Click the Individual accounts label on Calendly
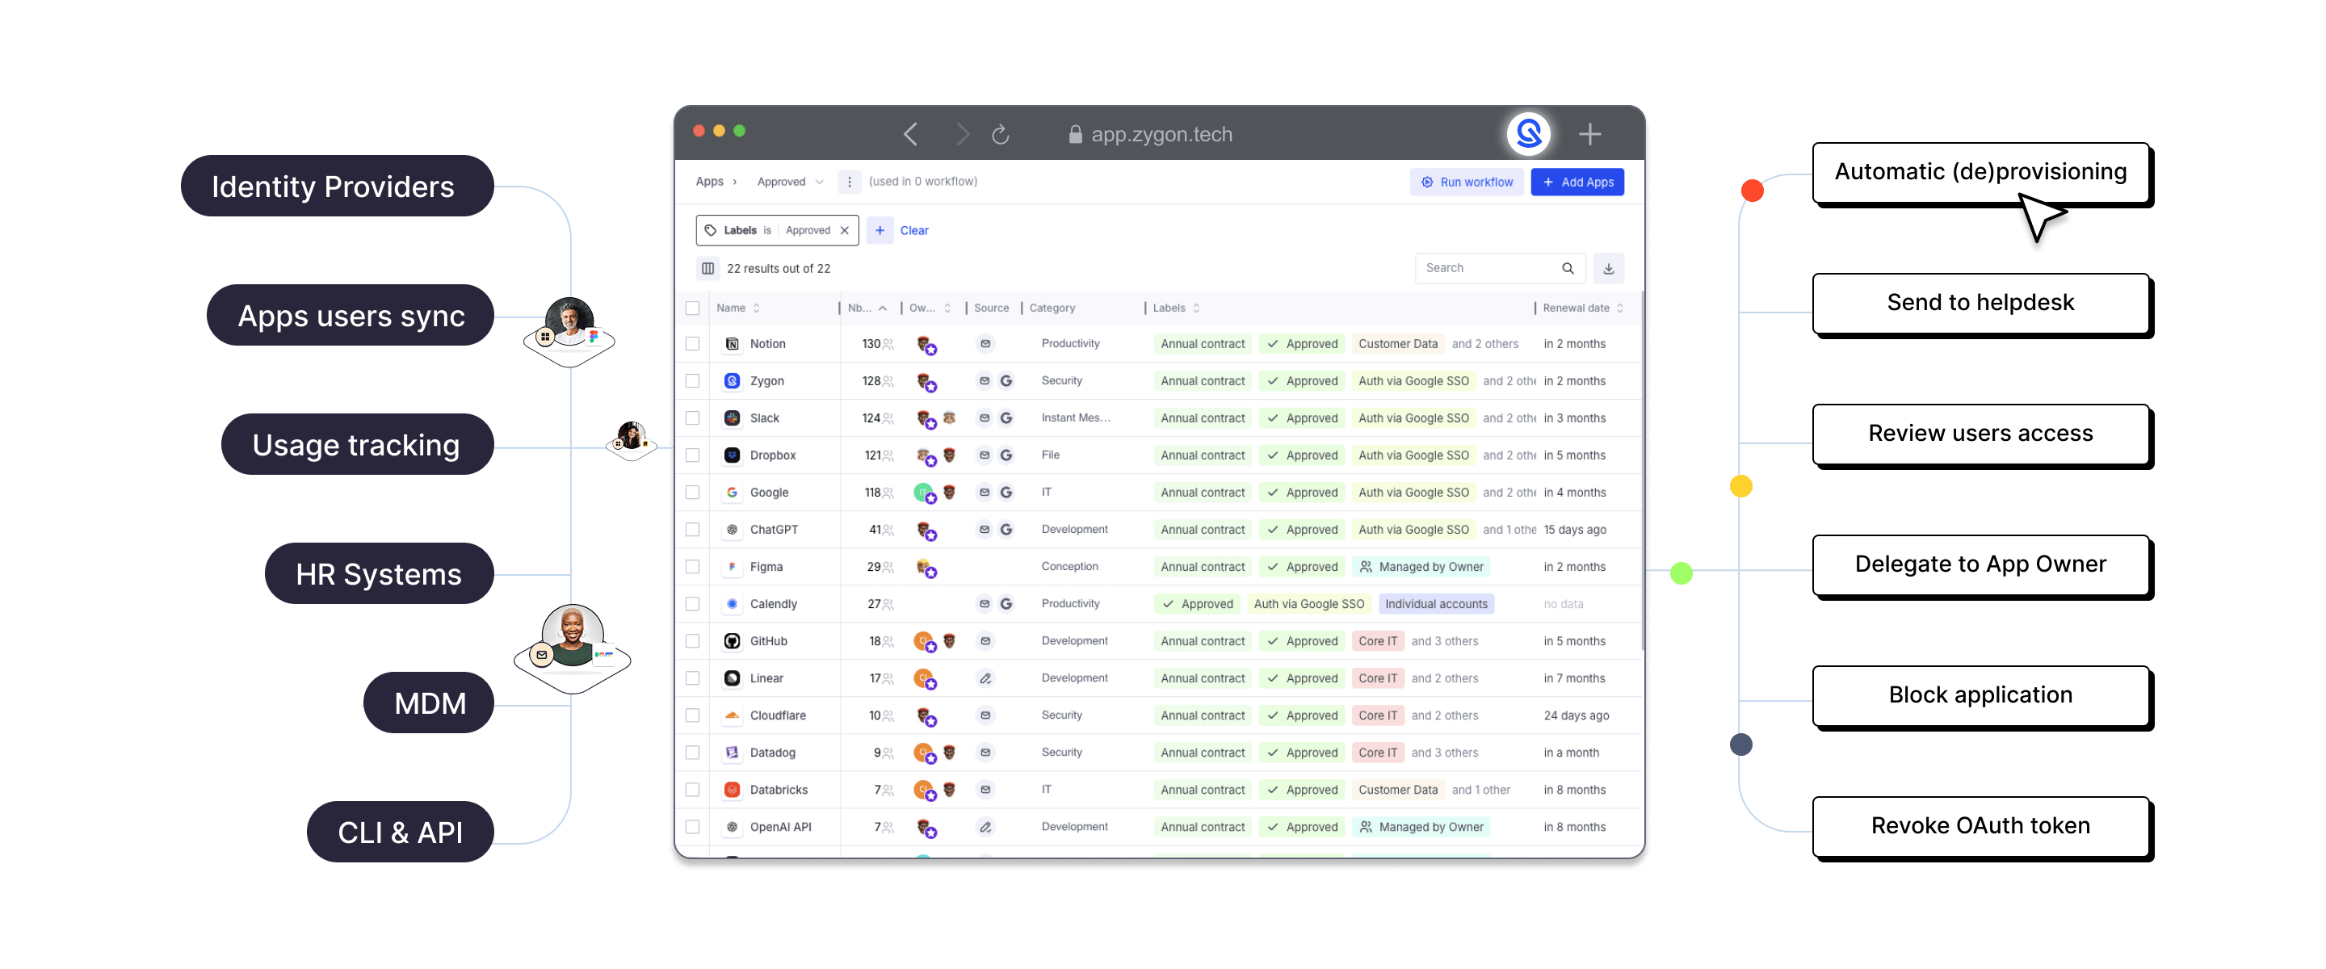The height and width of the screenshot is (969, 2326). pyautogui.click(x=1436, y=604)
